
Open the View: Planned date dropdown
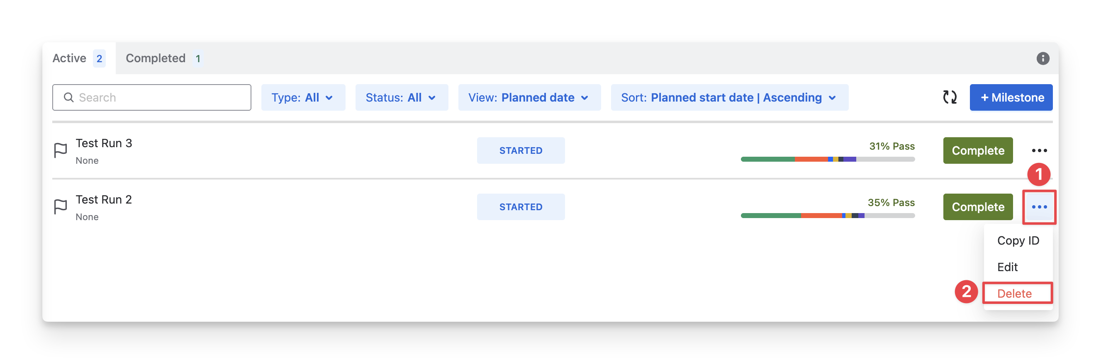(x=529, y=97)
